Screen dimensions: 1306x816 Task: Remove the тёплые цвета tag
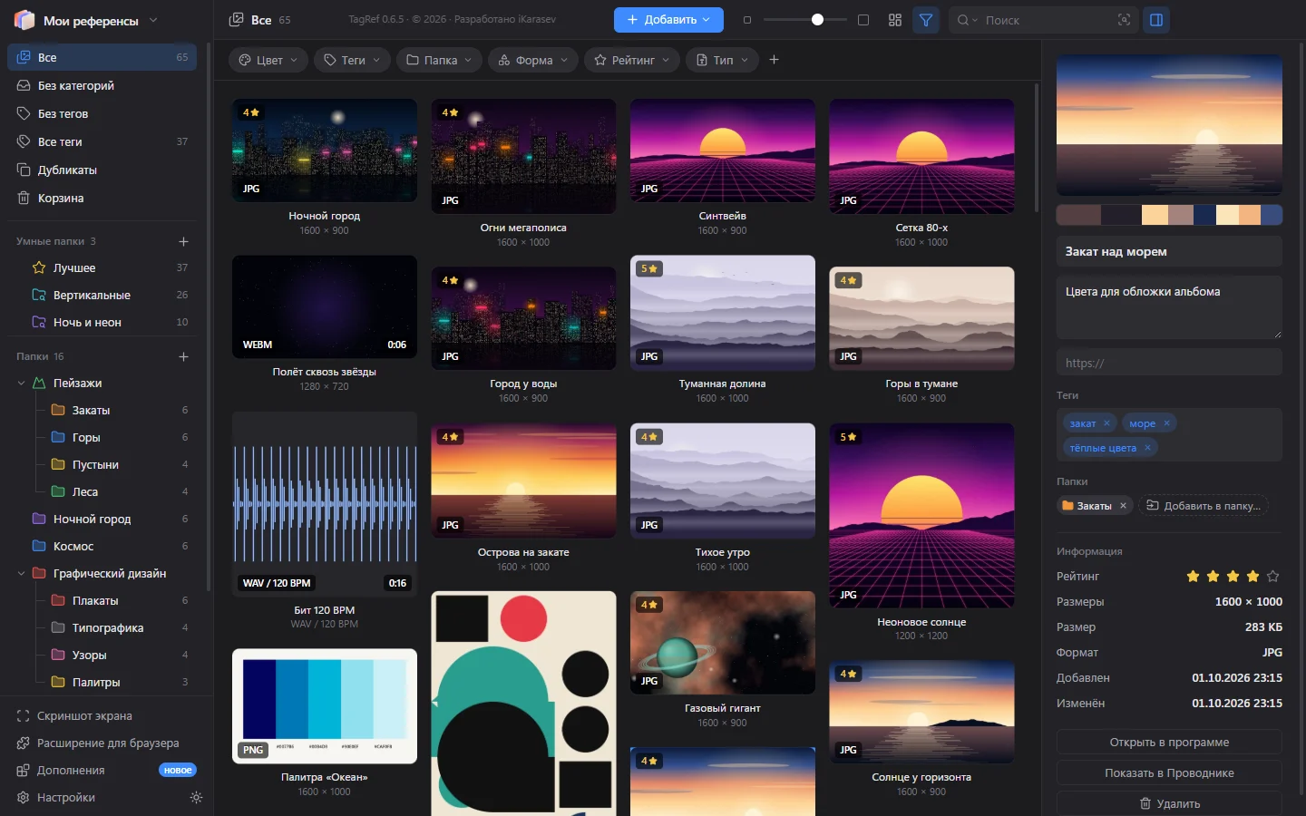[x=1147, y=448]
